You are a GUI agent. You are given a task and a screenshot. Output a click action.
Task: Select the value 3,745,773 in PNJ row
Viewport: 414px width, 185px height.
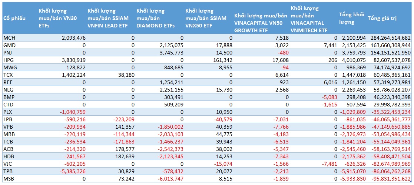coord(172,52)
